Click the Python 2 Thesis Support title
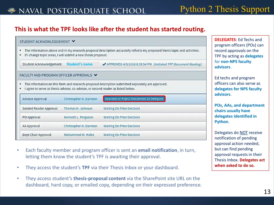 coord(225,9)
